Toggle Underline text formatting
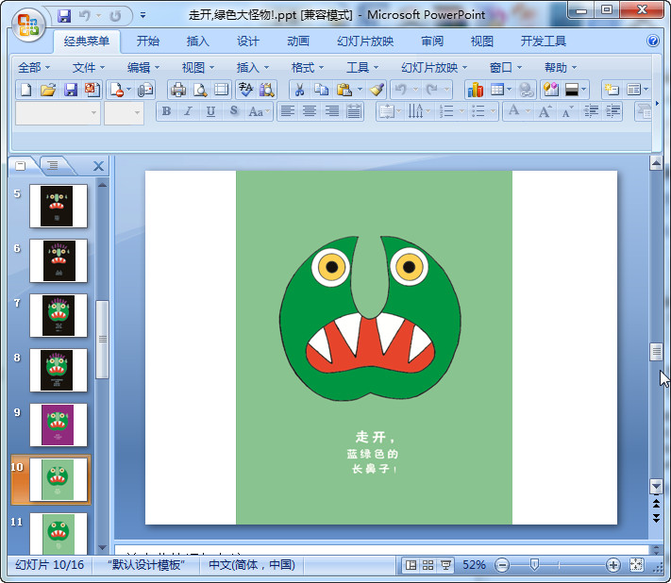The height and width of the screenshot is (583, 671). [x=210, y=111]
